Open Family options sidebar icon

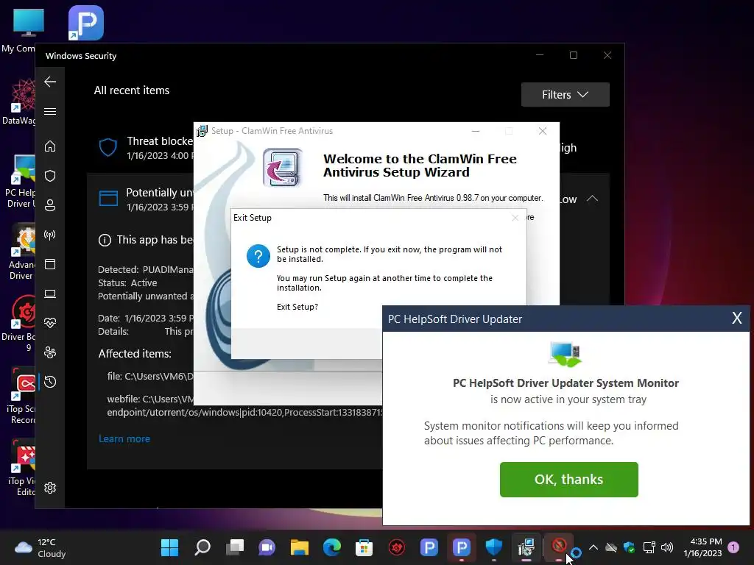point(50,352)
